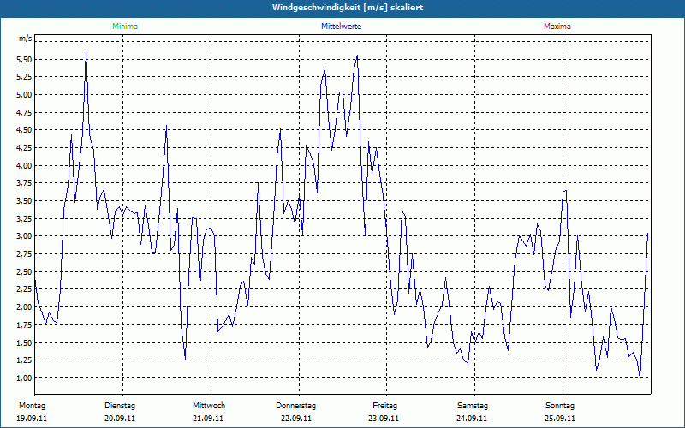685x428 pixels.
Task: Click the Mittwoch day label
Action: coord(209,406)
